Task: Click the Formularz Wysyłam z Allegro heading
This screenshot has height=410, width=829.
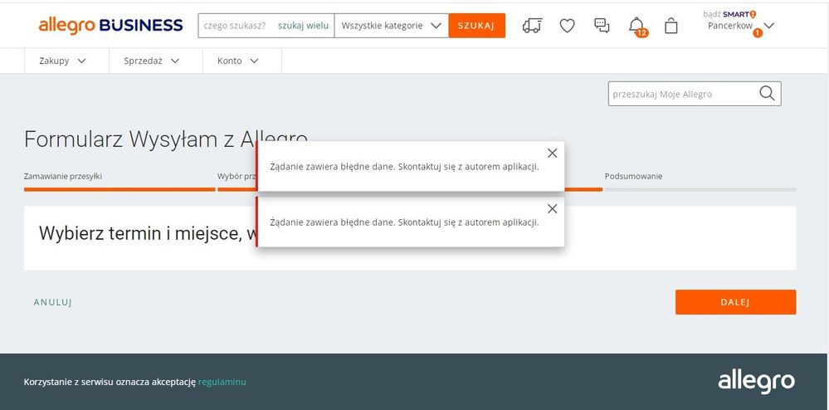Action: pos(166,139)
